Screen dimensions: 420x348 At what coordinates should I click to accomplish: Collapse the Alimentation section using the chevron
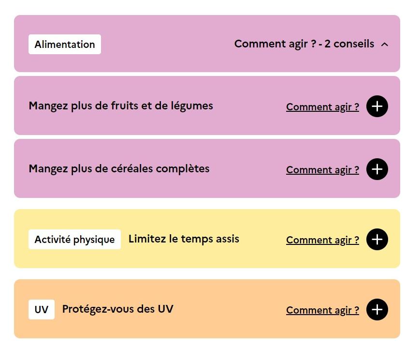tap(385, 45)
